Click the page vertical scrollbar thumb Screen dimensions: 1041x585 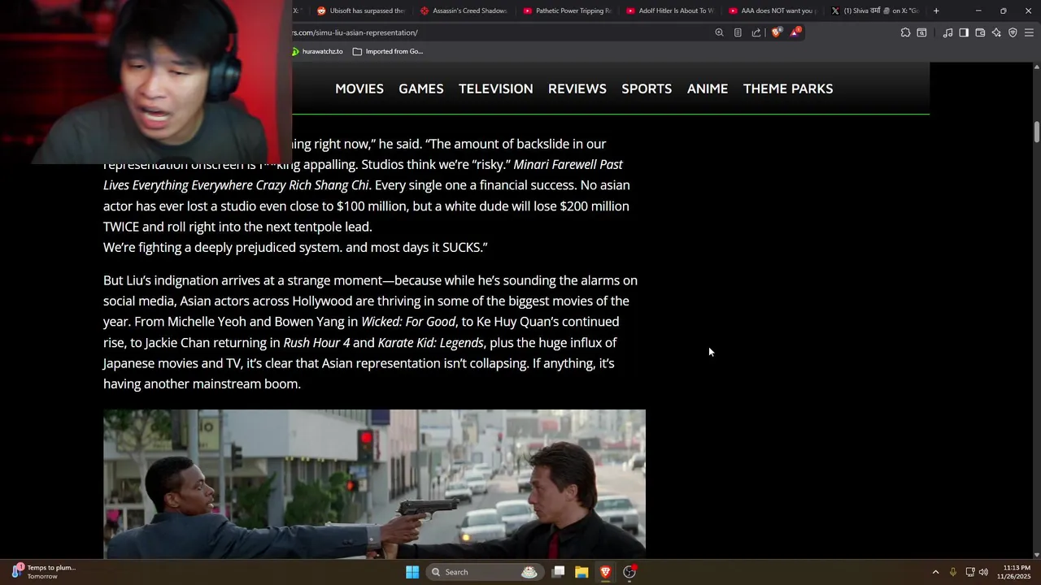[x=1036, y=132]
